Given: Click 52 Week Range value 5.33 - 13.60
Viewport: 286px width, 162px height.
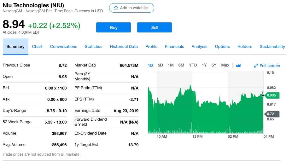Looking at the screenshot, I should (55, 122).
